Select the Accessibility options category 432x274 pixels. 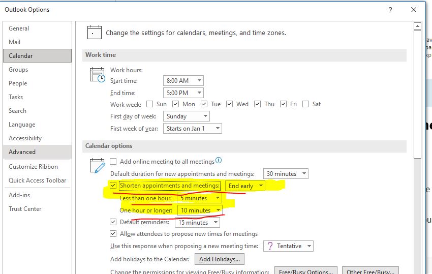37,138
